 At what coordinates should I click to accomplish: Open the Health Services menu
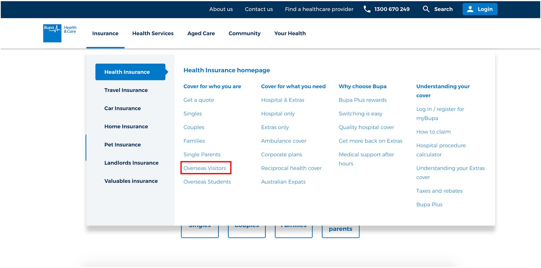click(153, 33)
